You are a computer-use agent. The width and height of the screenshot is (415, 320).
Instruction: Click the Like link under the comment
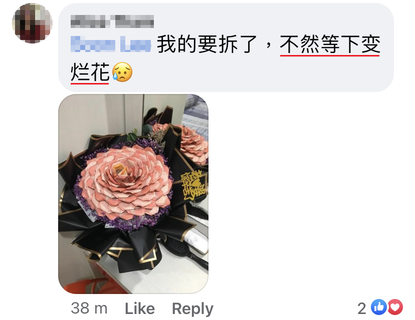point(140,308)
